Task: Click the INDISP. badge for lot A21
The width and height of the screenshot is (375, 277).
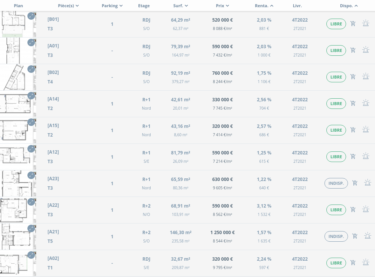Action: coord(336,236)
